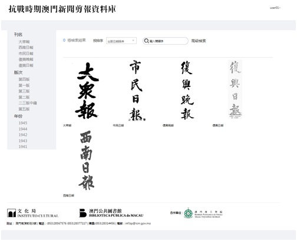Filter by year 1942
This screenshot has height=241, width=297.
pos(23,135)
